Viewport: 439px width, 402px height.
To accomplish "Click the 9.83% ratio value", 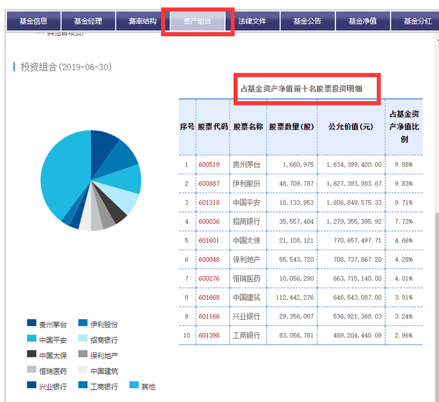I will click(404, 184).
